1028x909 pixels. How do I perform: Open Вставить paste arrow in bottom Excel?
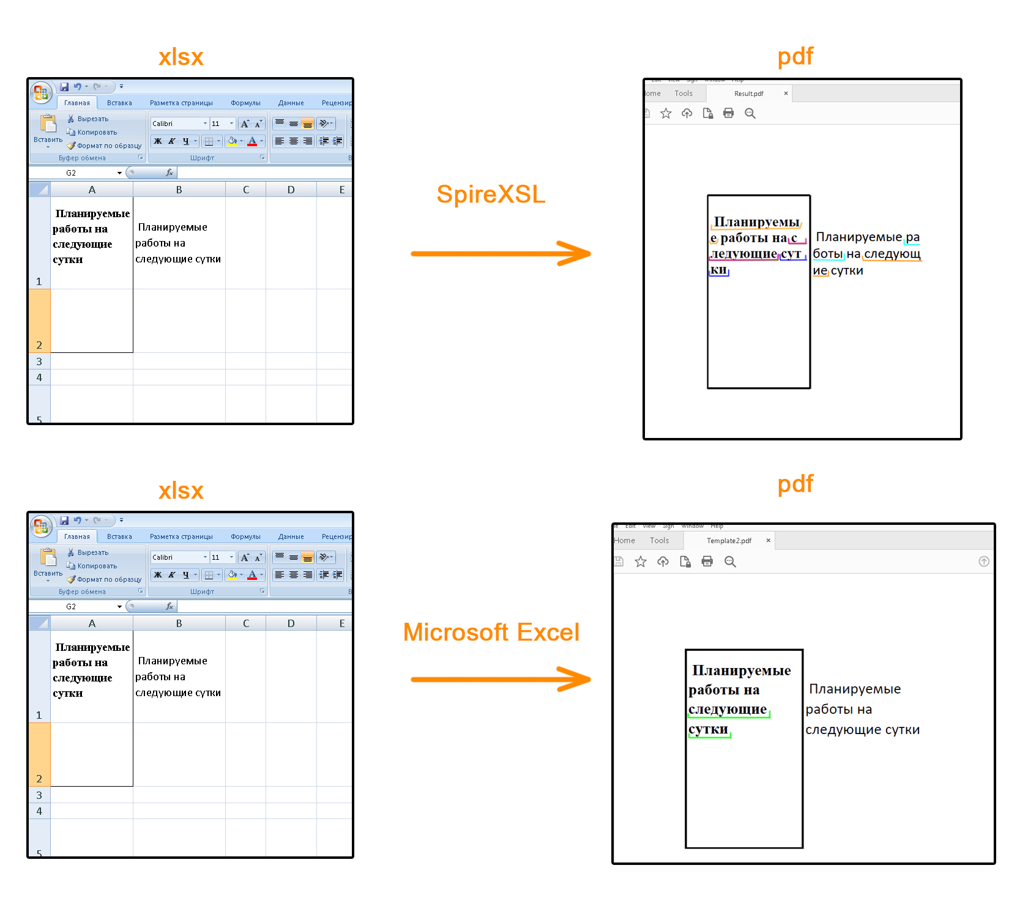point(48,579)
